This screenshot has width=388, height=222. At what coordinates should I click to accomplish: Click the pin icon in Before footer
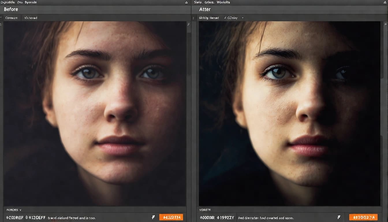pyautogui.click(x=153, y=217)
